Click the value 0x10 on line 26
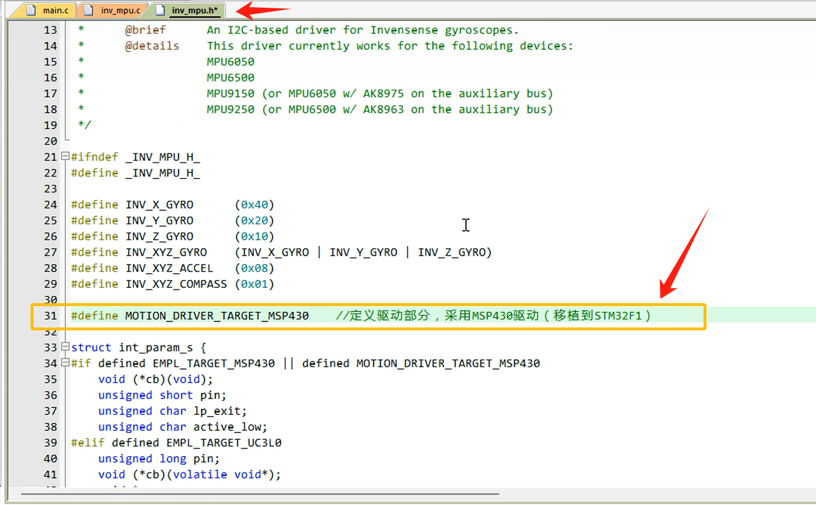816x505 pixels. [x=255, y=236]
